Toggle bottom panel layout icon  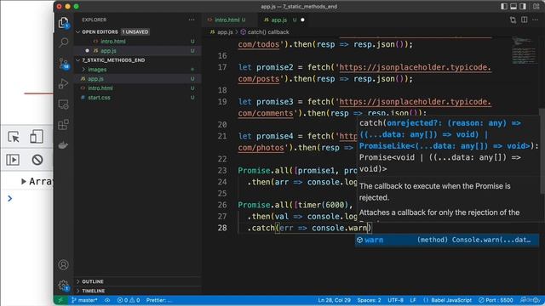513,6
